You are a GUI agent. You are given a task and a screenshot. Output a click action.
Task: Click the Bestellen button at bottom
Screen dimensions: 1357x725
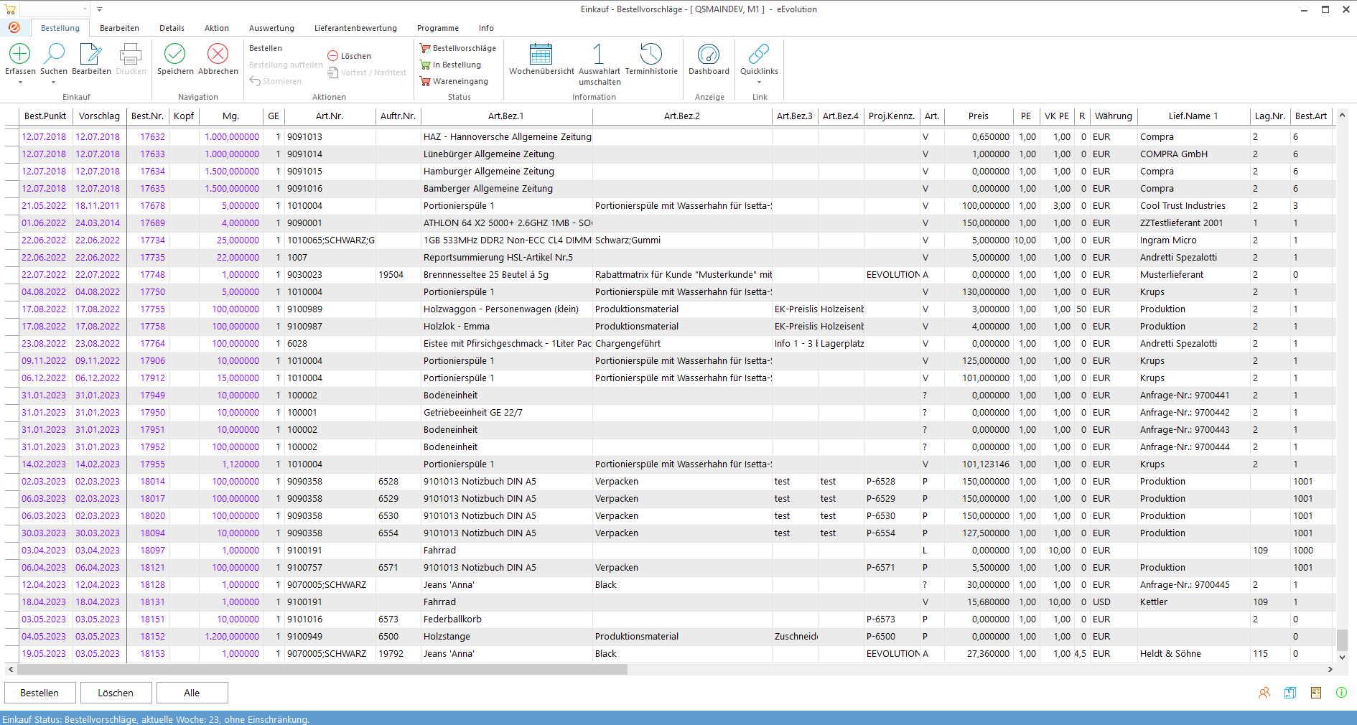pos(39,693)
